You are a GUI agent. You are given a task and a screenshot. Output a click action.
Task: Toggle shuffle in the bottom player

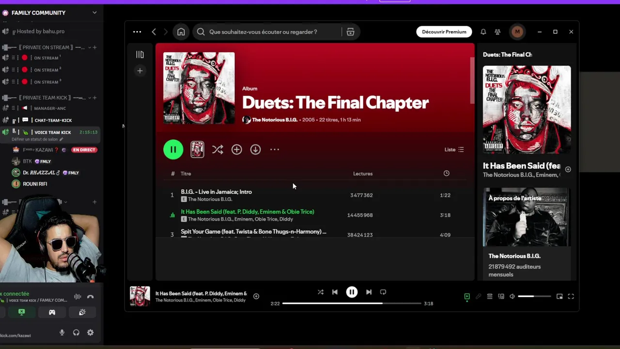(x=320, y=292)
